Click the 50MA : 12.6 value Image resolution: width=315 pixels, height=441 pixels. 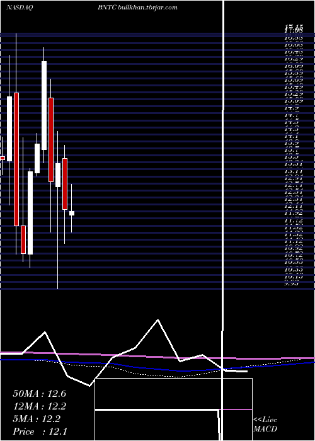(x=39, y=394)
